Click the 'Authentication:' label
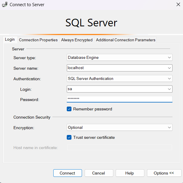Screen dimensions: 183x183 (x=27, y=79)
